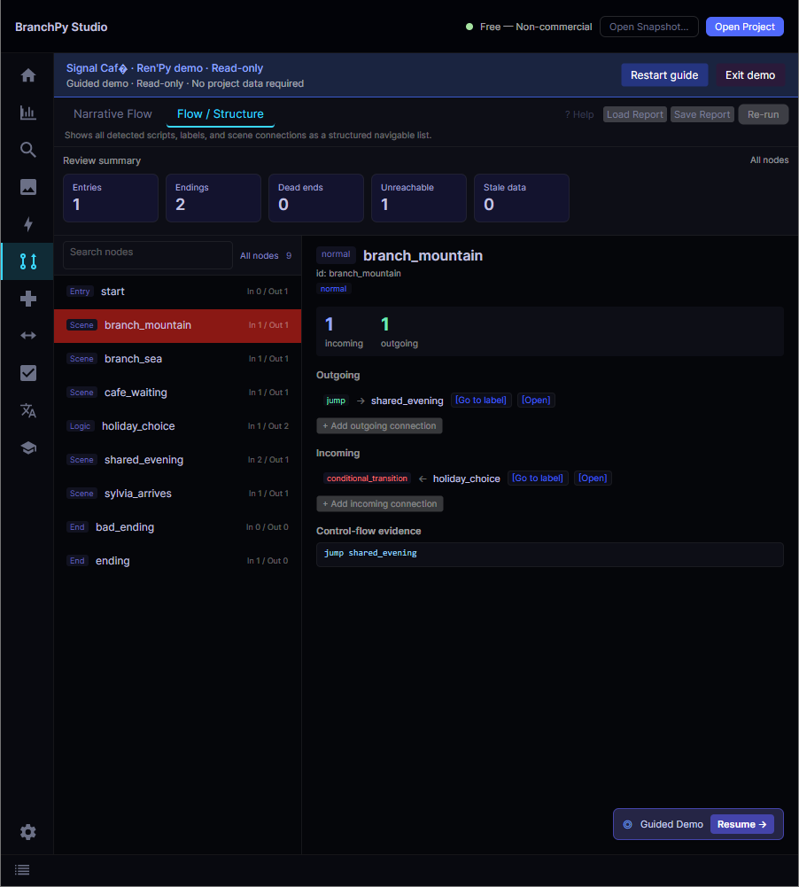Screen dimensions: 799x887
Task: Click the Re-run button
Action: tap(763, 114)
